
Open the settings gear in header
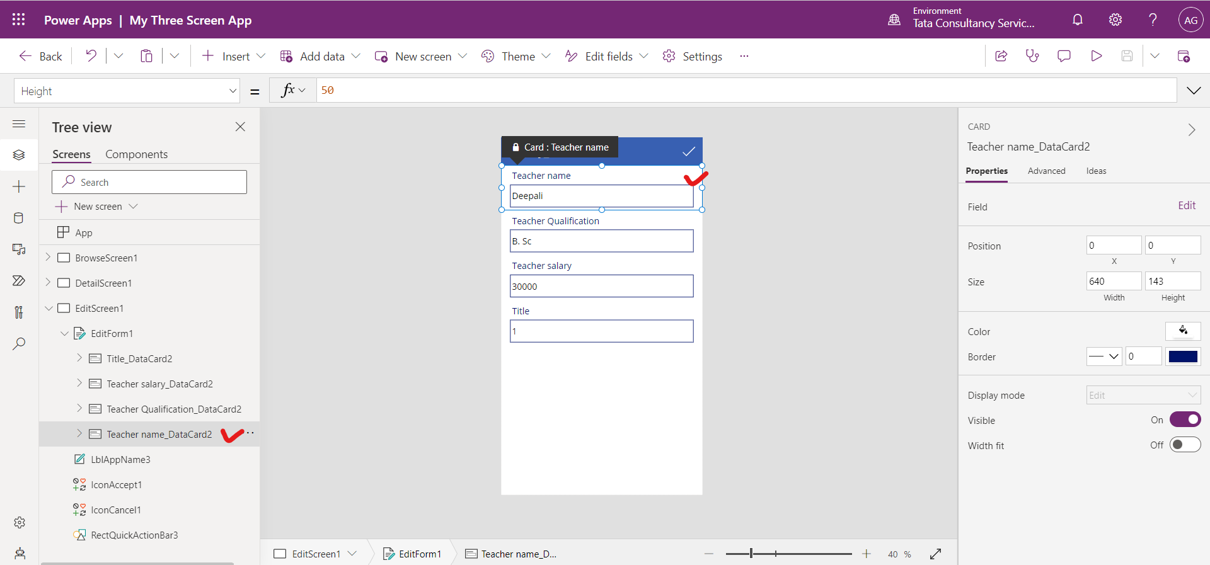click(x=1115, y=20)
